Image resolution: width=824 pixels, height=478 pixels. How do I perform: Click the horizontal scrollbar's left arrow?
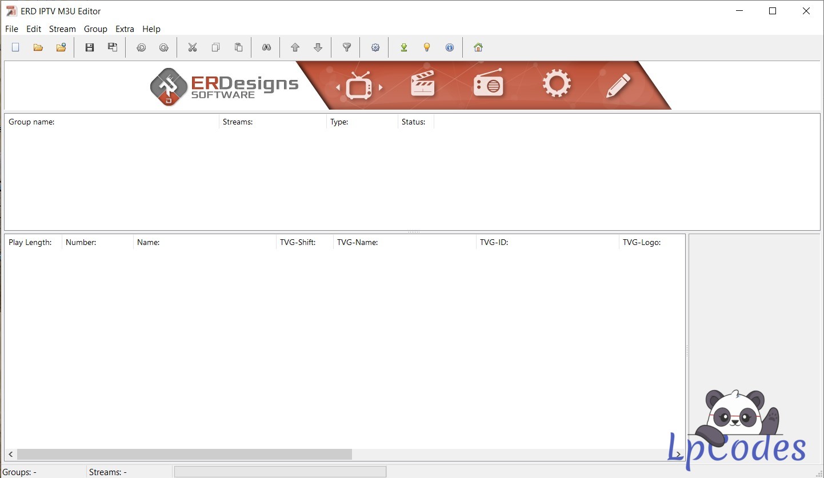[x=11, y=455]
